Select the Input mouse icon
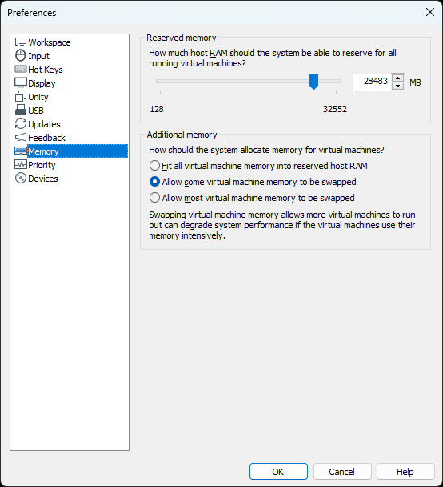443x487 pixels. (x=21, y=55)
